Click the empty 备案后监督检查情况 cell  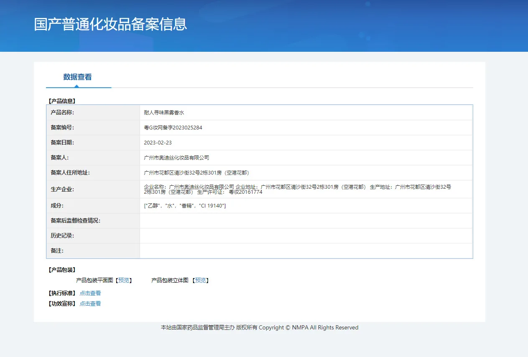(x=306, y=220)
